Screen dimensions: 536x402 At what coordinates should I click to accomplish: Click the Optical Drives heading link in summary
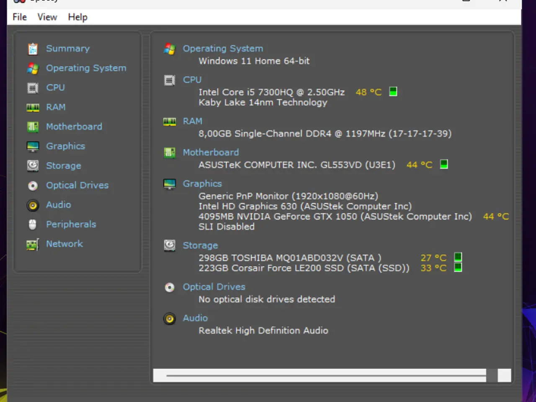[x=214, y=287]
